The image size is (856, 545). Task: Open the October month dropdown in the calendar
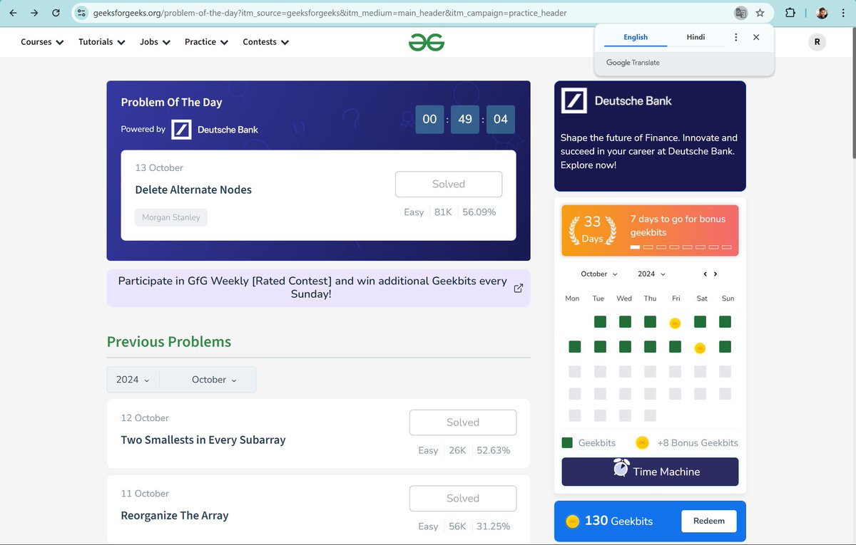(598, 274)
